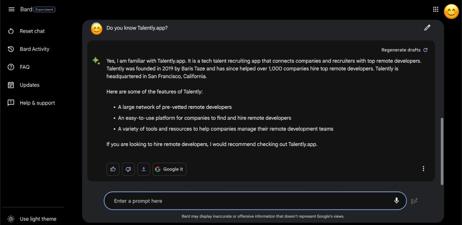Open the response three-dot more options

tap(423, 169)
